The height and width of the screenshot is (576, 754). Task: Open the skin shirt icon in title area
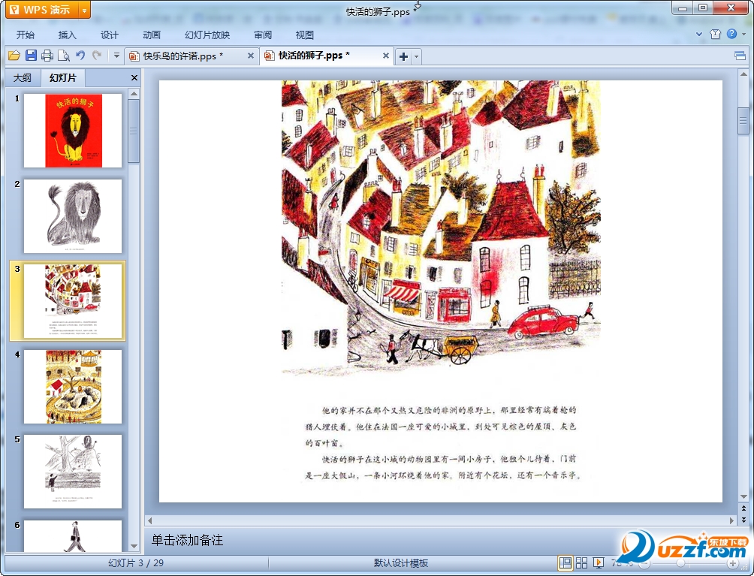click(x=715, y=34)
